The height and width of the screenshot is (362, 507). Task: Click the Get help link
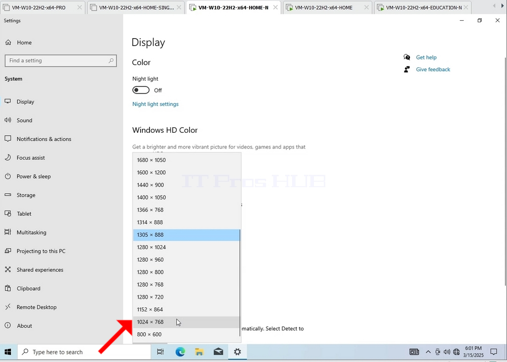tap(426, 57)
